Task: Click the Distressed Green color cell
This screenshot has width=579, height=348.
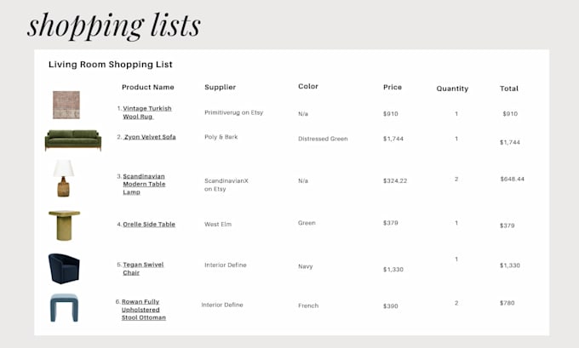Action: pyautogui.click(x=323, y=139)
